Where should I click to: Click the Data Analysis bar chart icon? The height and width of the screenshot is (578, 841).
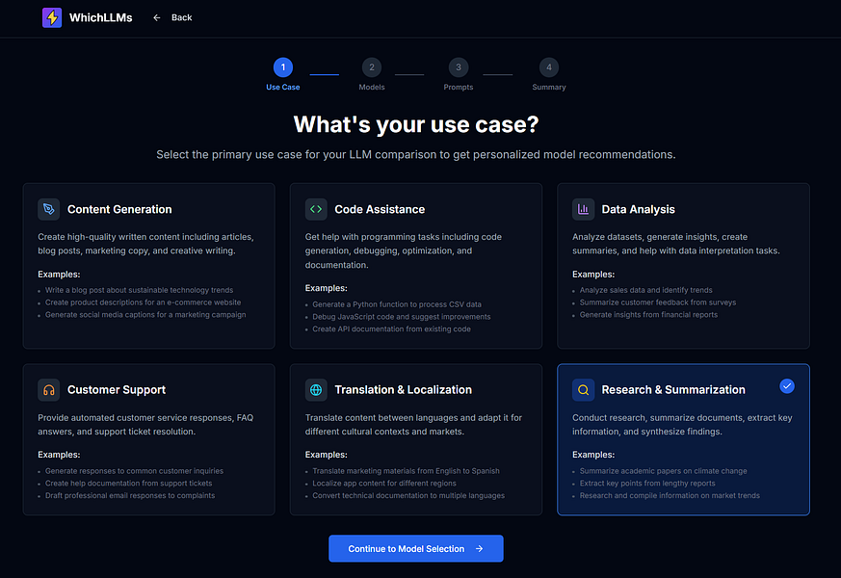point(584,209)
